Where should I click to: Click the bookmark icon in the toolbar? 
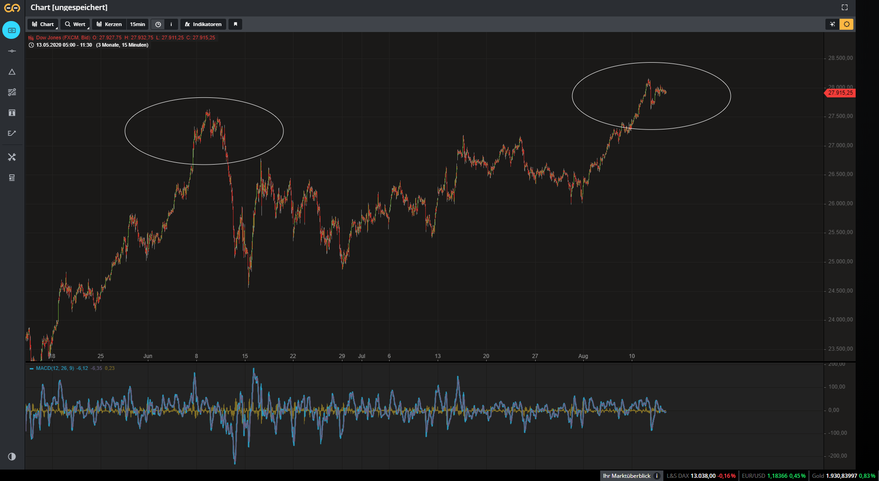(x=235, y=24)
